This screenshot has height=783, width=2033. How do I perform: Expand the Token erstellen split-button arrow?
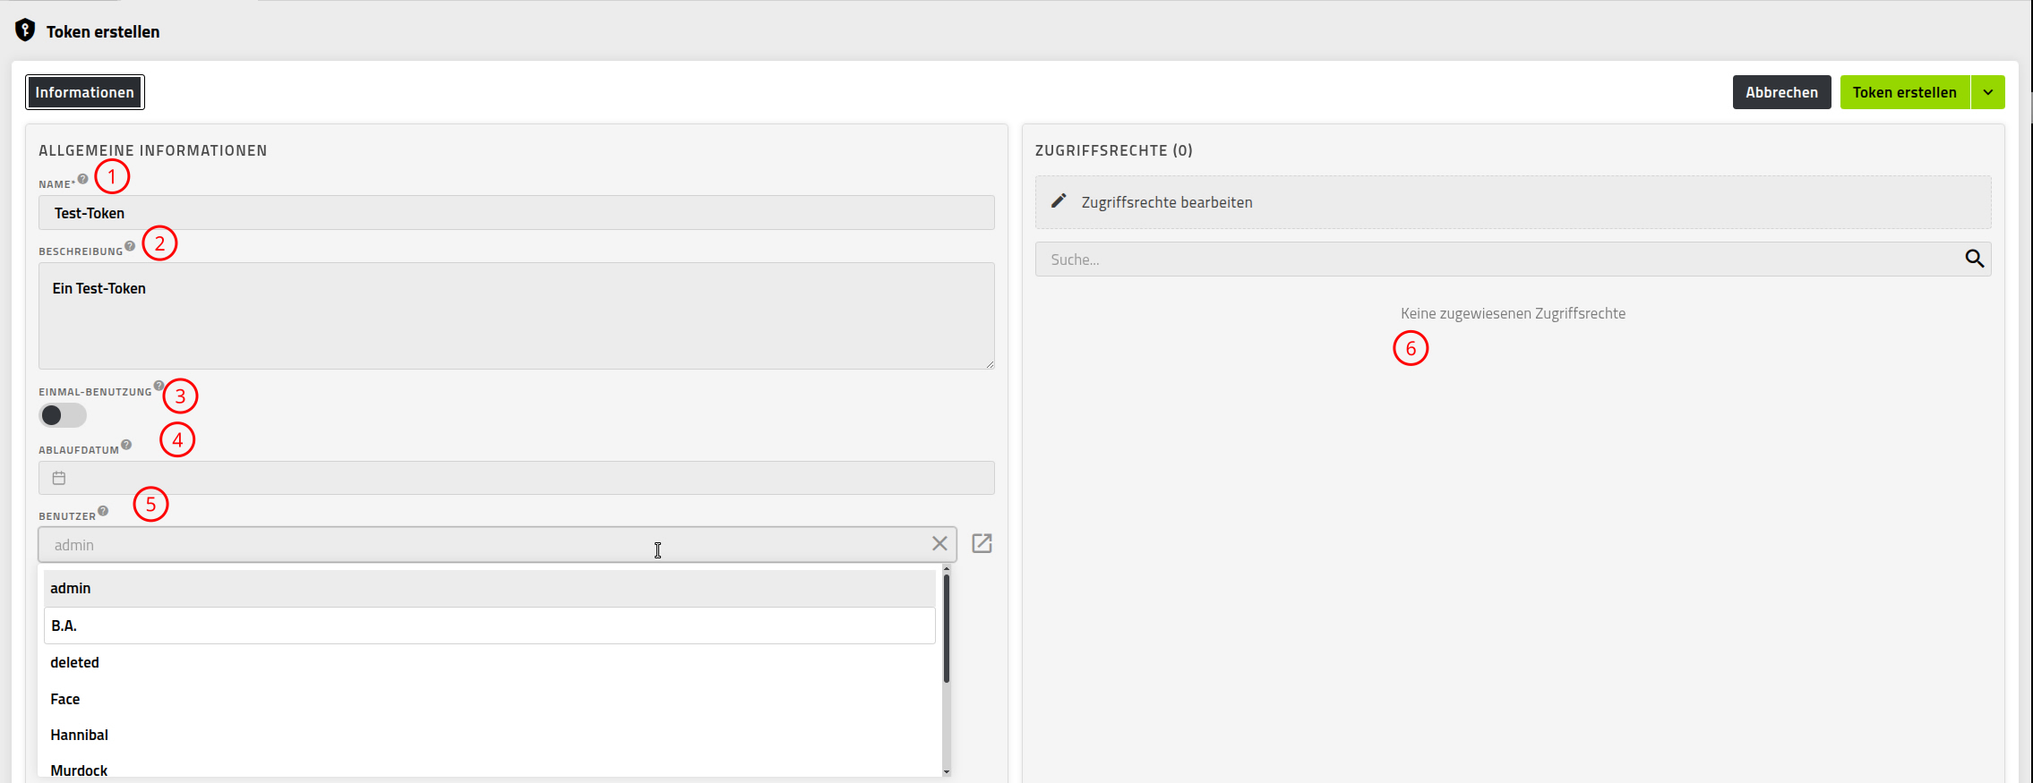point(1988,92)
